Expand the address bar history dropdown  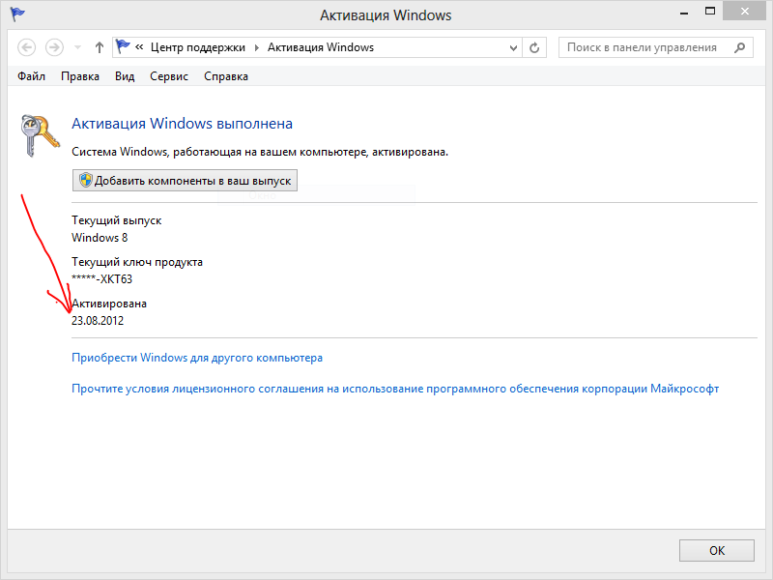click(x=513, y=47)
